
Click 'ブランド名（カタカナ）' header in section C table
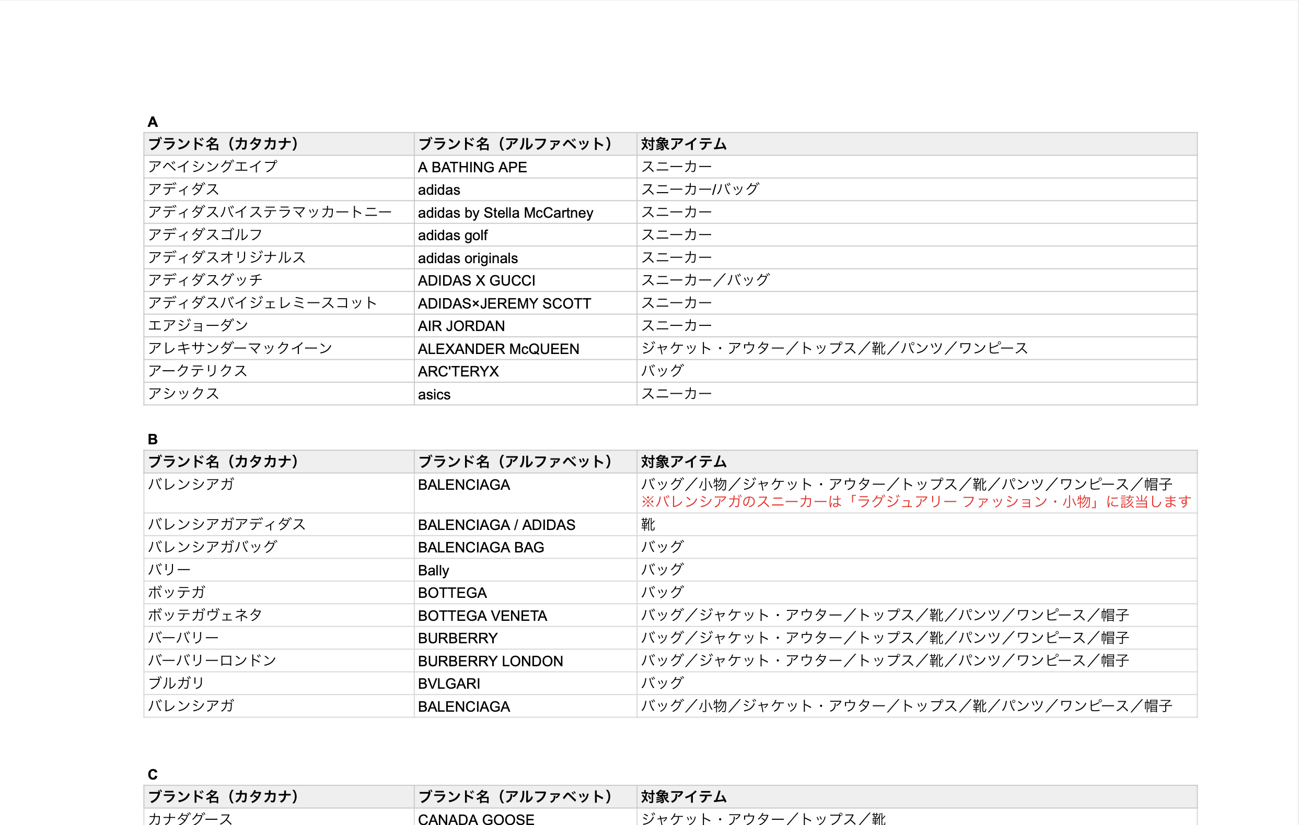[279, 796]
